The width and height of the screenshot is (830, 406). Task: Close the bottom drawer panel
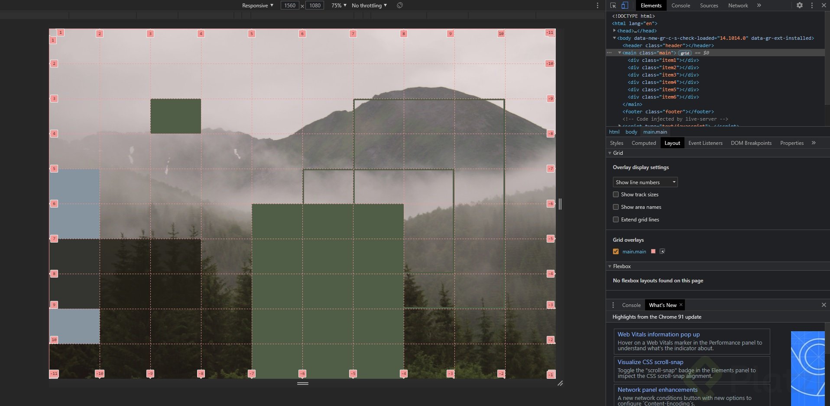point(824,305)
